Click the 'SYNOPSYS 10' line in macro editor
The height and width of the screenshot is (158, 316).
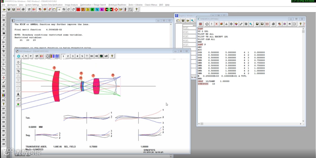pos(206,84)
